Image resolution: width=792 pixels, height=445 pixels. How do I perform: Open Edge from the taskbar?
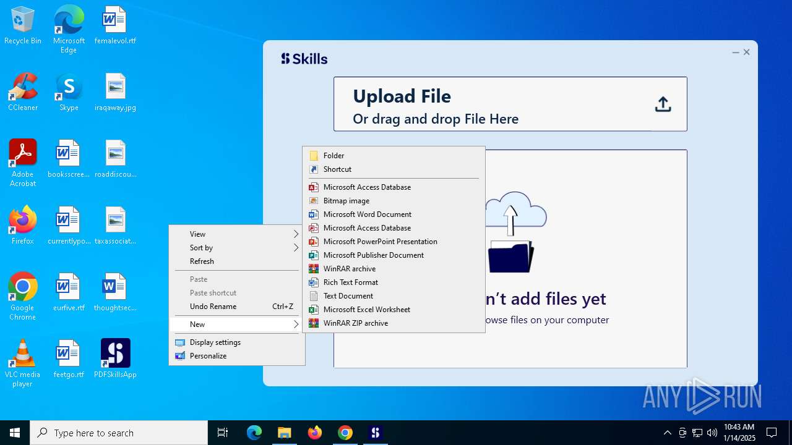click(254, 433)
